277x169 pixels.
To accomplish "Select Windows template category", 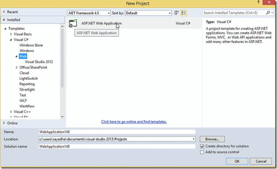I will (27, 51).
